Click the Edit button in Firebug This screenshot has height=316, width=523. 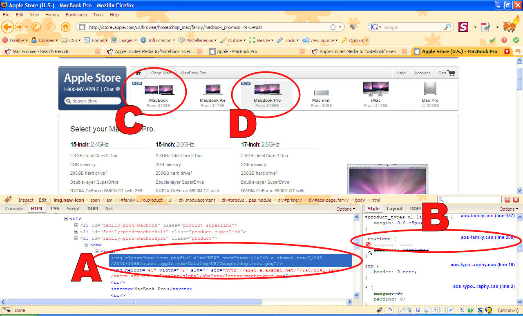[x=42, y=200]
